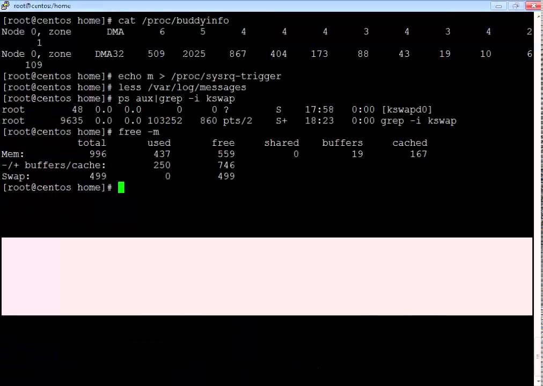543x386 pixels.
Task: Click the 'less /var/log/messages' command
Action: [182, 87]
